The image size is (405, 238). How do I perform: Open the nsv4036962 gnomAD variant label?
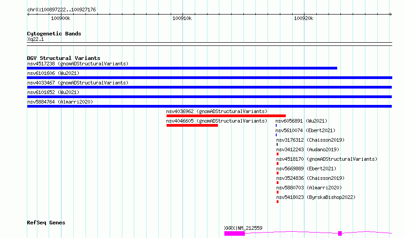pyautogui.click(x=217, y=111)
